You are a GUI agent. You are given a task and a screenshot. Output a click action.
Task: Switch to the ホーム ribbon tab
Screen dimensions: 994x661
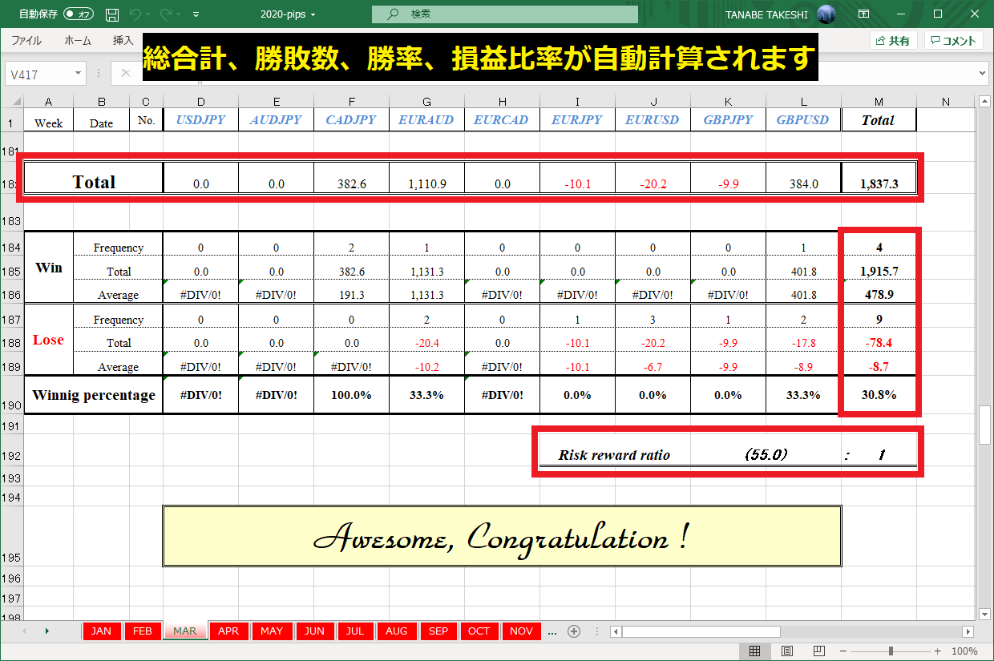(x=78, y=41)
